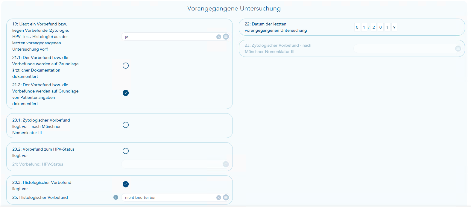Click year digit '2' in date field
471x209 pixels.
click(x=374, y=27)
